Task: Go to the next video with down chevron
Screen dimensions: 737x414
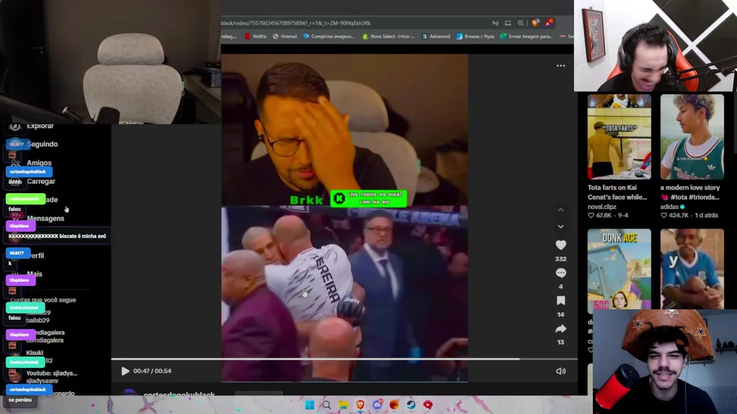Action: pos(561,227)
